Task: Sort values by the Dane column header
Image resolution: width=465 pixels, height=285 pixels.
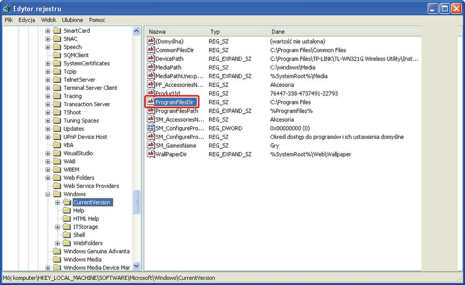Action: pyautogui.click(x=344, y=32)
